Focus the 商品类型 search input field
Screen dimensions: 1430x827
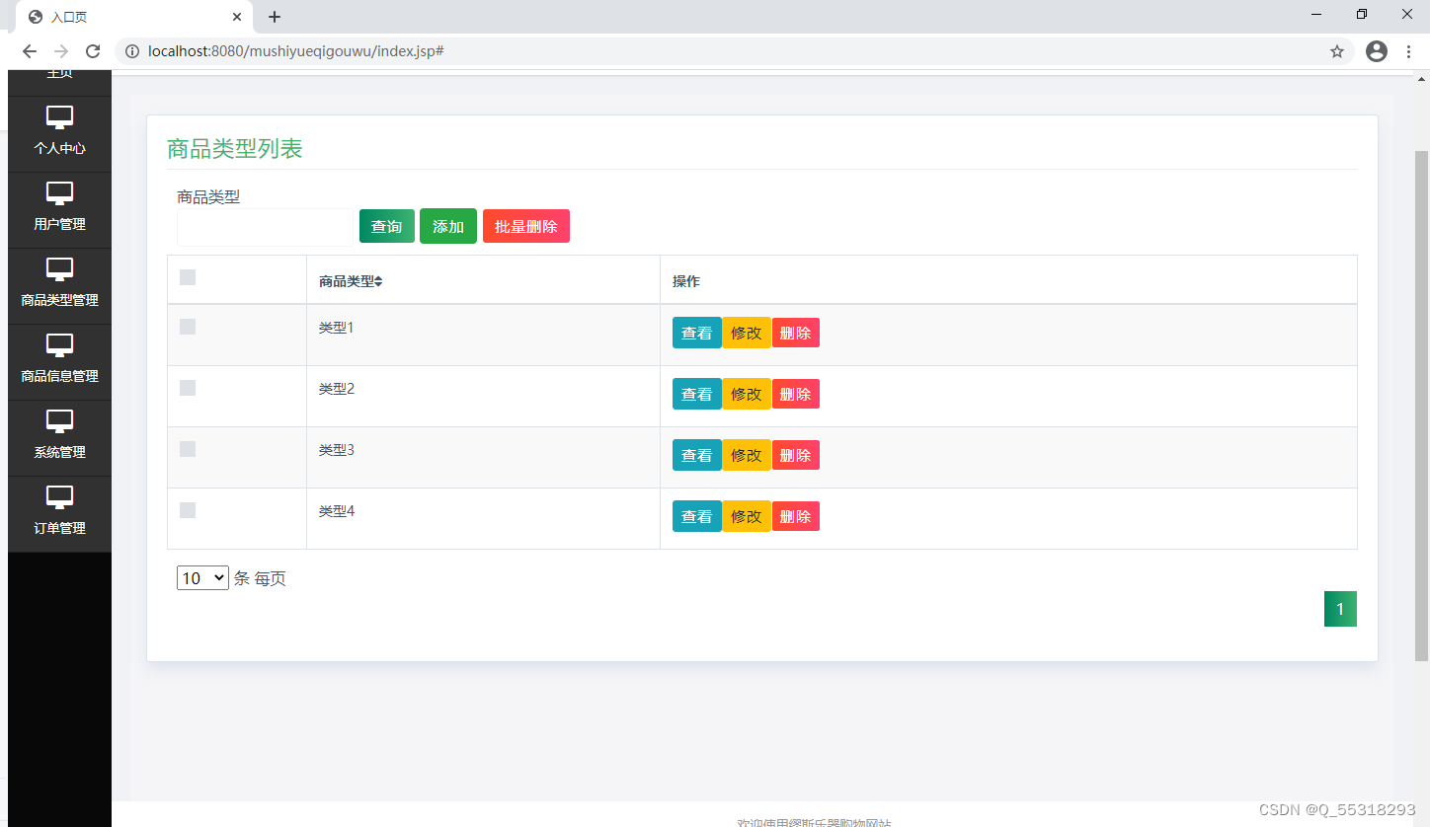(x=265, y=227)
